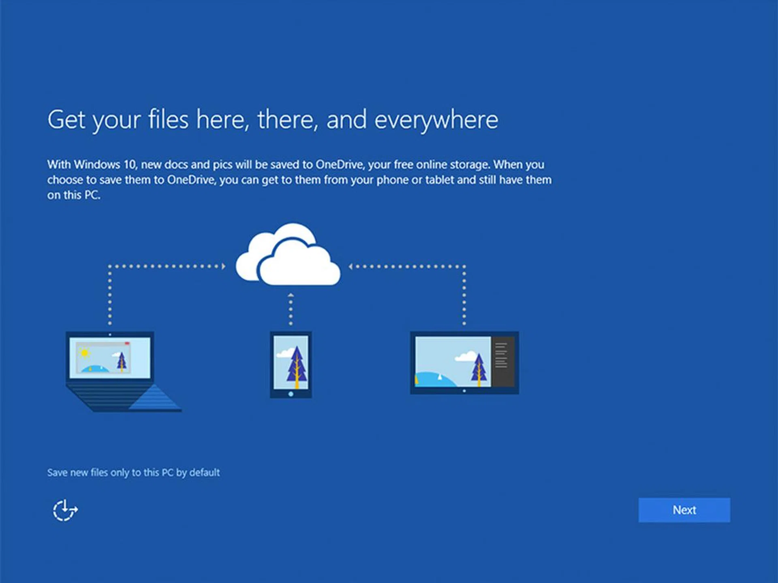This screenshot has width=778, height=583.
Task: Click the dark sidebar panel on tablet
Action: [x=502, y=361]
